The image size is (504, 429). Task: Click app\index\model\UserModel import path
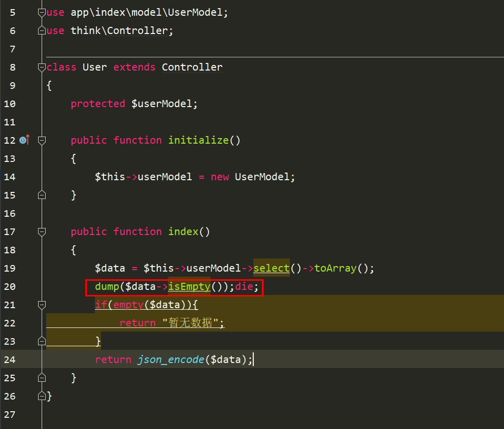click(147, 13)
